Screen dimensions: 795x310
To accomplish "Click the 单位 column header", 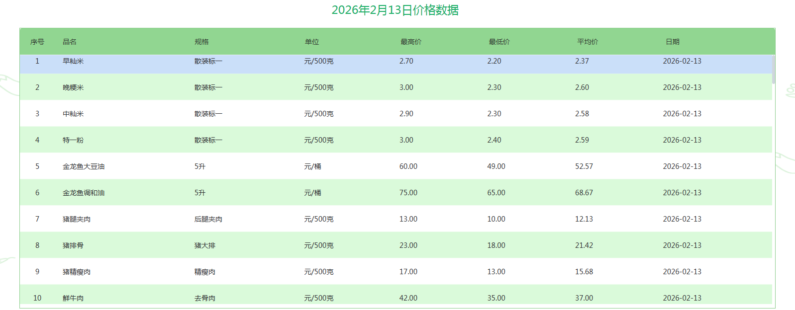I will click(x=312, y=42).
